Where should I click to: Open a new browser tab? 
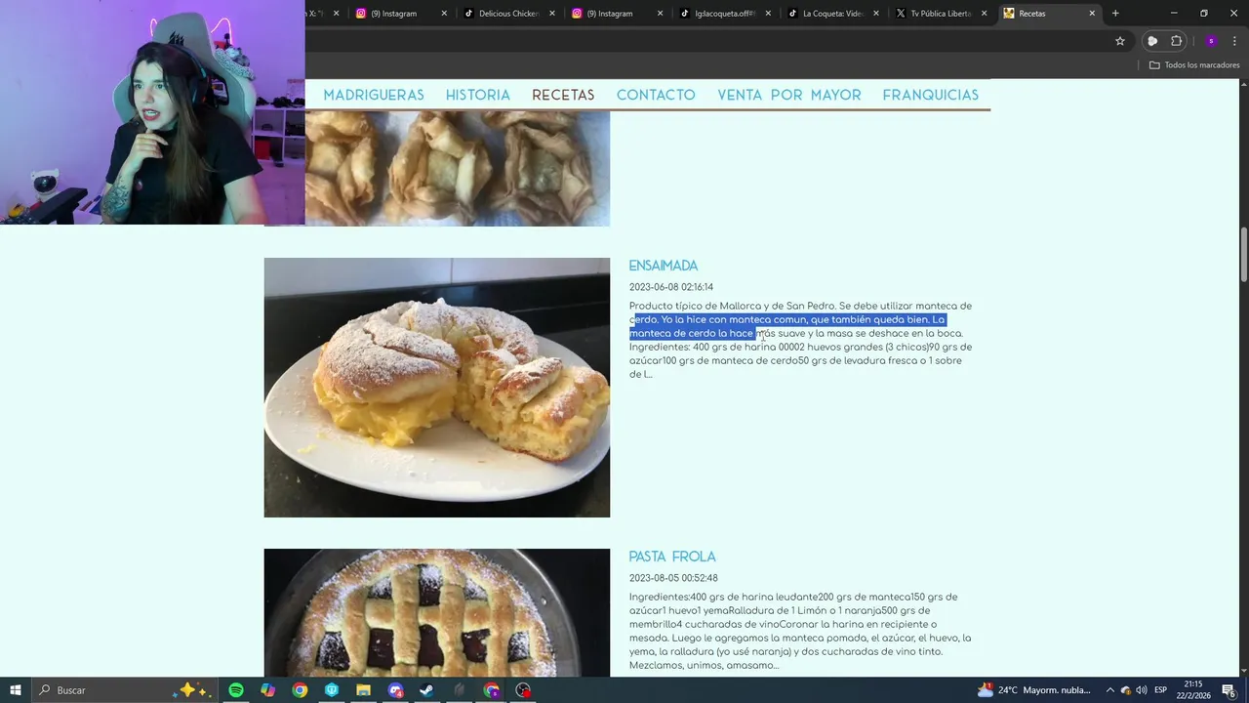[x=1115, y=13]
